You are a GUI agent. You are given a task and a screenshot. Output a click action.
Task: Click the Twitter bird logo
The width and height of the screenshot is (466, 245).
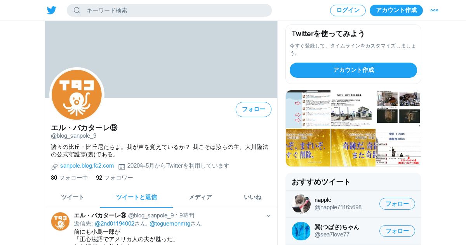coord(52,10)
